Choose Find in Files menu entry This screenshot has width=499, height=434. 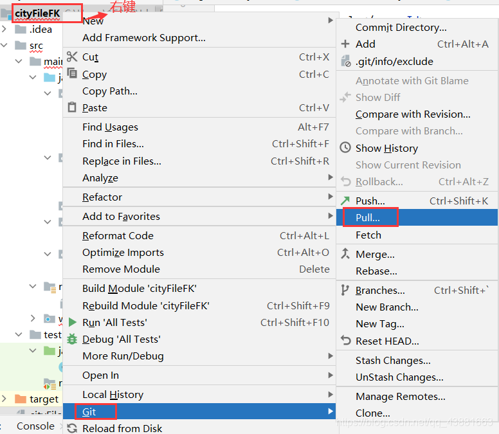(x=199, y=144)
